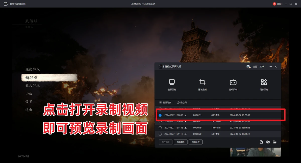Open the 菜单 menu in recorder window
The height and width of the screenshot is (163, 301).
tap(262, 67)
